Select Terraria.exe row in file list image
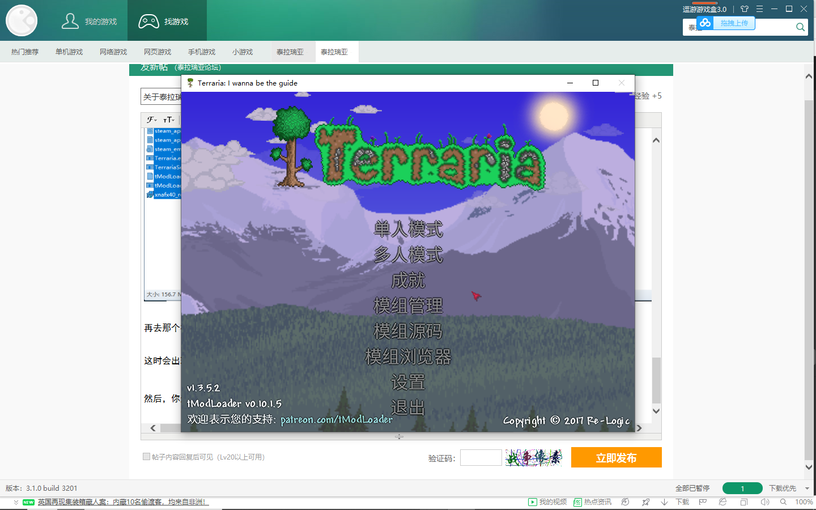Viewport: 816px width, 510px height. [164, 158]
